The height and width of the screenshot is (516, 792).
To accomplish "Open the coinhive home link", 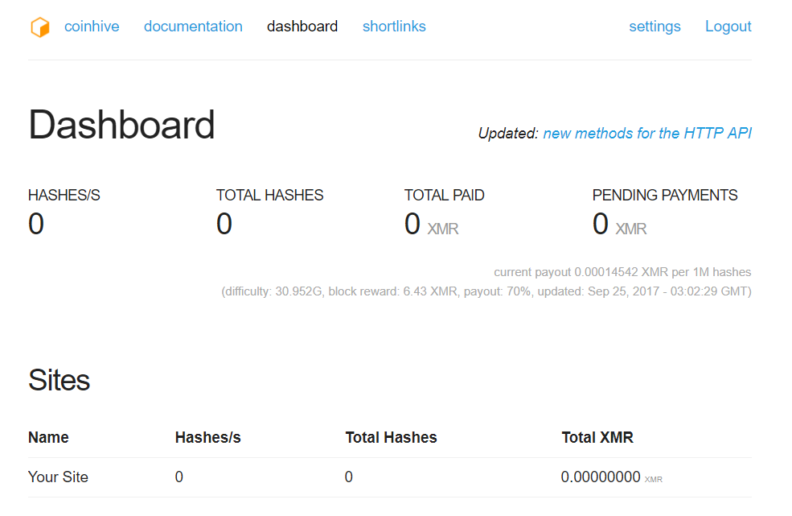I will pyautogui.click(x=92, y=27).
